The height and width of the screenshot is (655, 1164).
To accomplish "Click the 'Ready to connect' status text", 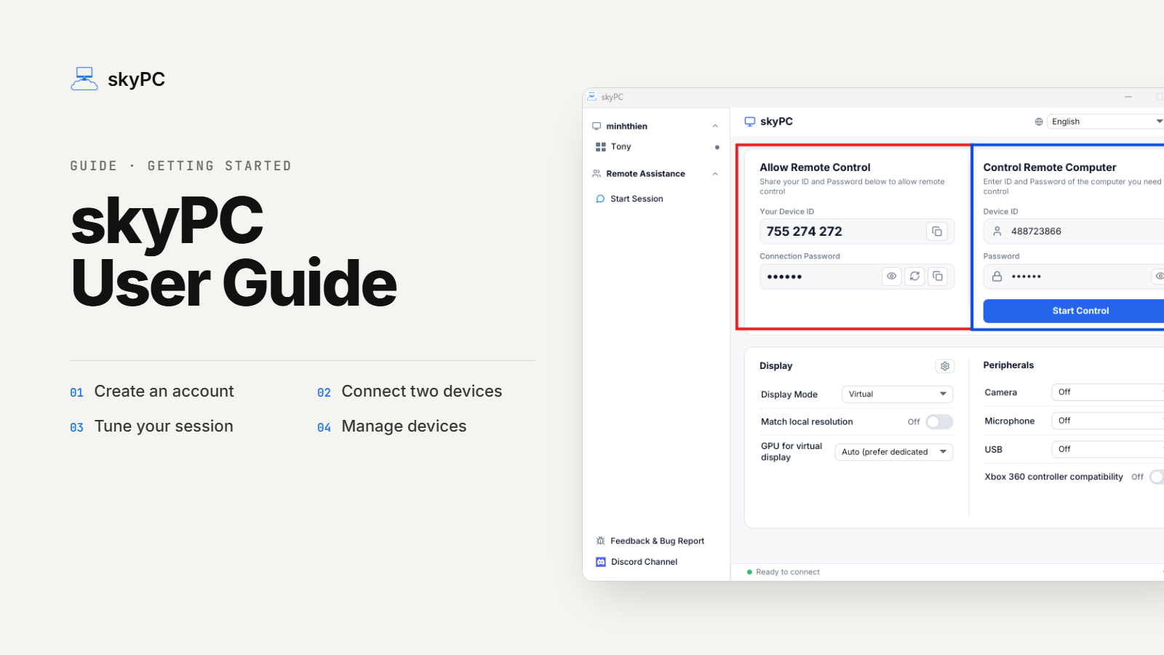I will 788,572.
